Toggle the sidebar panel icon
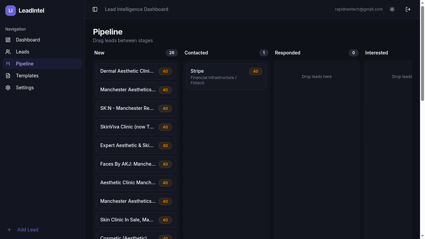425x239 pixels. coord(95,9)
